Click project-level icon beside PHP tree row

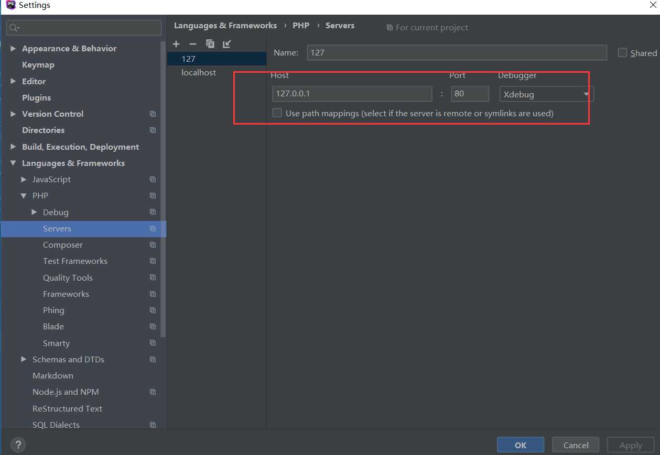[153, 196]
